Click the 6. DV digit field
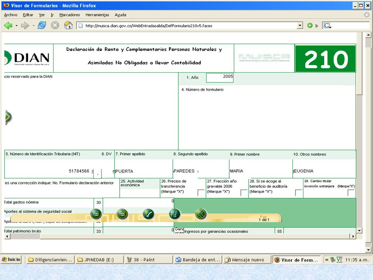The image size is (373, 280). tap(98, 173)
